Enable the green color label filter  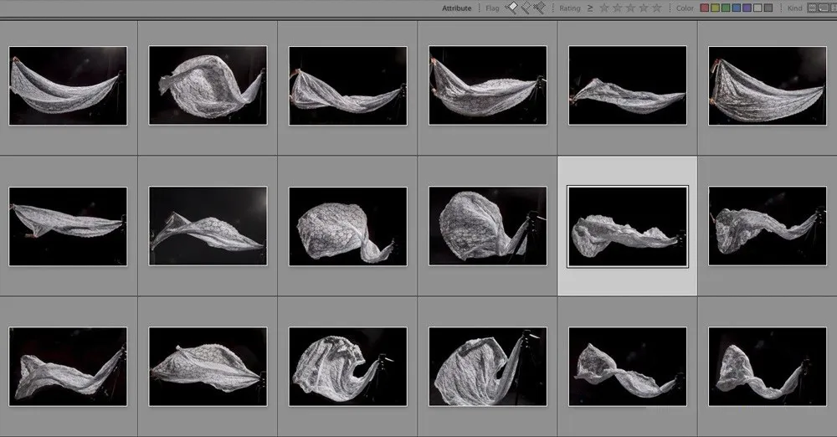pyautogui.click(x=726, y=8)
